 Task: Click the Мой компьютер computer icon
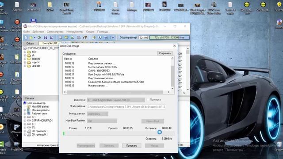coord(25,103)
